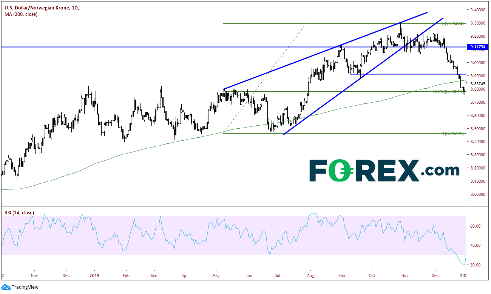
Task: Click the FOREX.com watermark logo
Action: click(384, 171)
